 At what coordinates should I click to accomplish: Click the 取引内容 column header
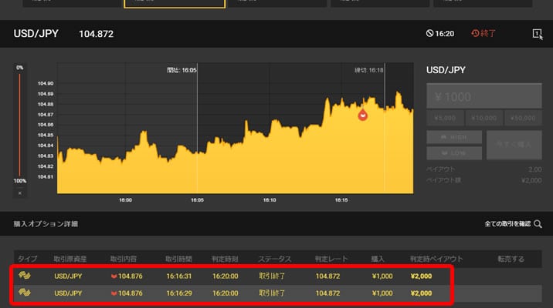point(124,259)
